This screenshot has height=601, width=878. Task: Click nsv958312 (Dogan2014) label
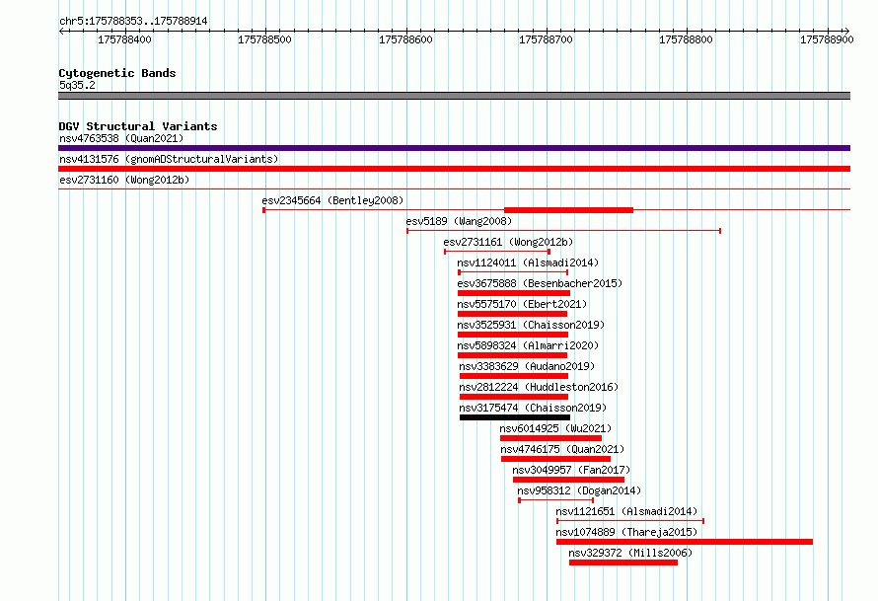pos(579,490)
